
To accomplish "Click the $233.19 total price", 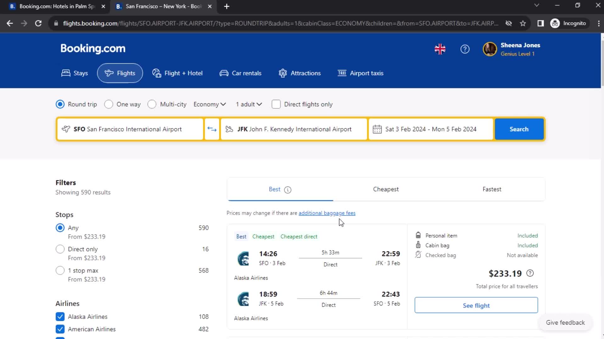I will pyautogui.click(x=505, y=273).
